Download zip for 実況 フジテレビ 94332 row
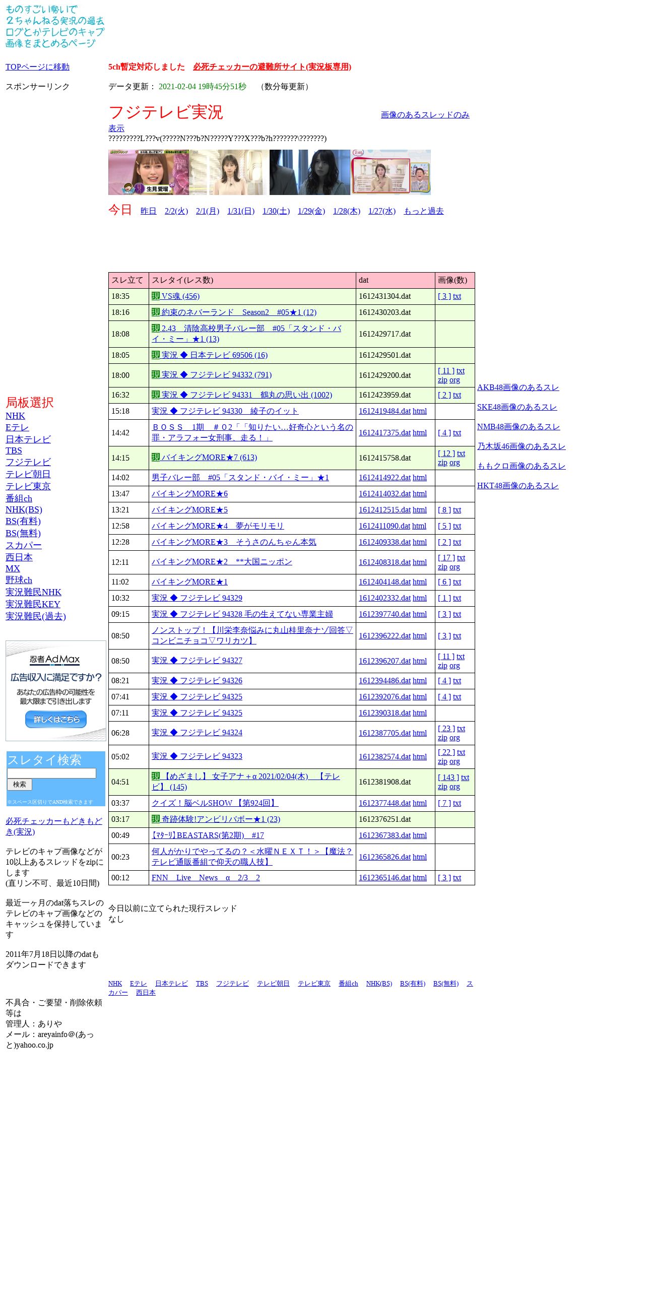Screen dimensions: 647x1294 pyautogui.click(x=442, y=380)
